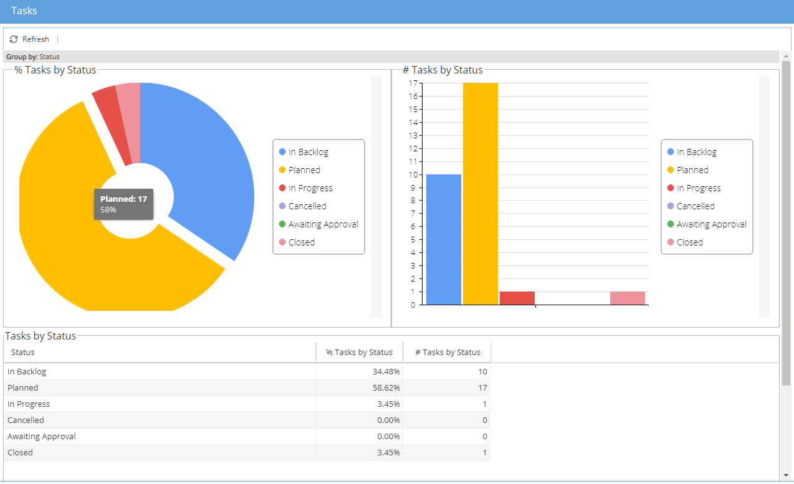Click In Progress legend dot in bar chart
The width and height of the screenshot is (794, 484).
tap(671, 188)
